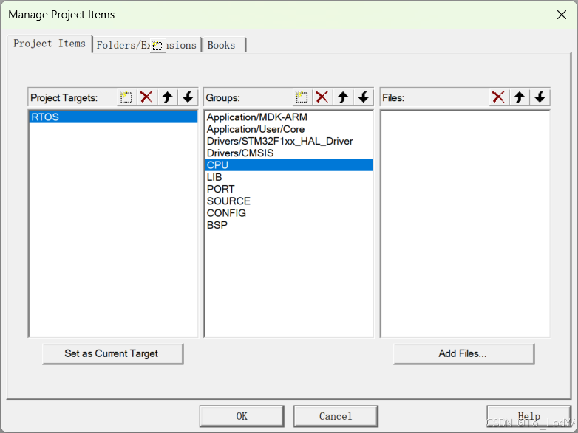Select the BSP group
The height and width of the screenshot is (433, 578).
(x=289, y=225)
